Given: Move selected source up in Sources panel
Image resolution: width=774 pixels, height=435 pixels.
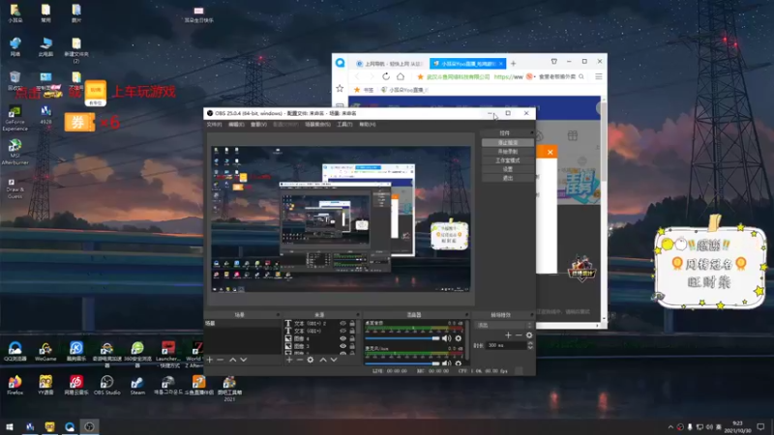Looking at the screenshot, I should tap(323, 360).
